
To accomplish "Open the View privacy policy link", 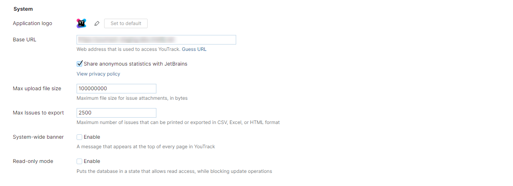I will coord(98,74).
